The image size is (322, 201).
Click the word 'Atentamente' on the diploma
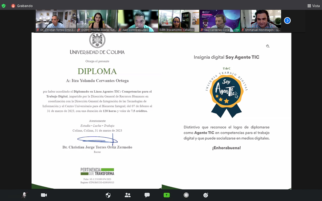[x=97, y=121]
